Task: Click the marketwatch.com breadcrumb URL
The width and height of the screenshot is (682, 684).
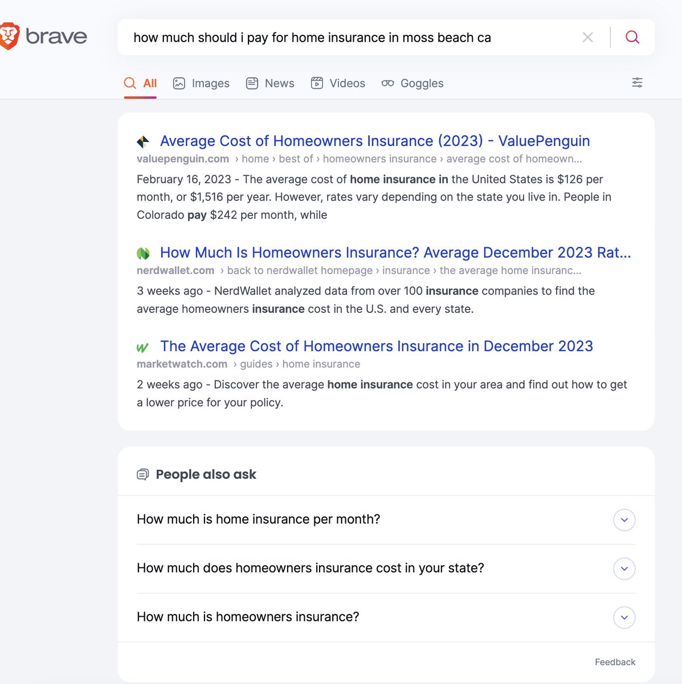Action: [x=248, y=364]
